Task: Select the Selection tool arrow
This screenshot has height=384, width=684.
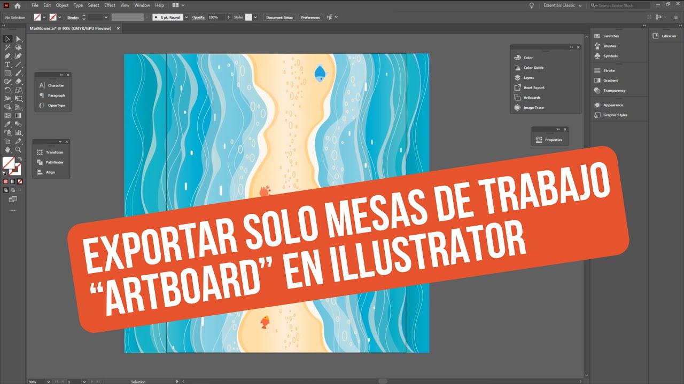Action: coord(7,39)
